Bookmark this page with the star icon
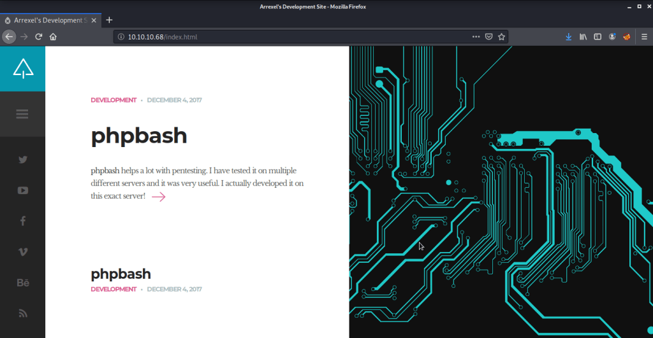 pos(501,37)
